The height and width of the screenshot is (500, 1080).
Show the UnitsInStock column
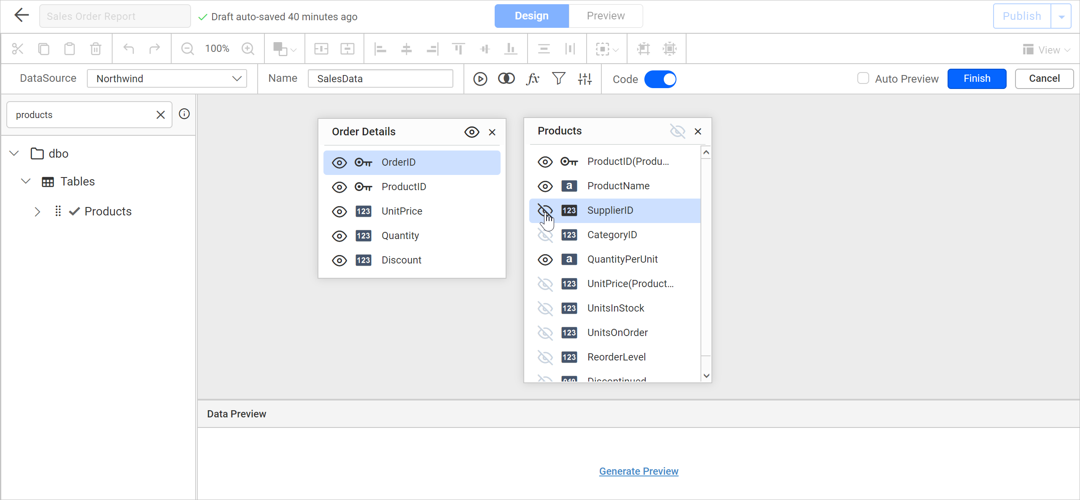545,309
